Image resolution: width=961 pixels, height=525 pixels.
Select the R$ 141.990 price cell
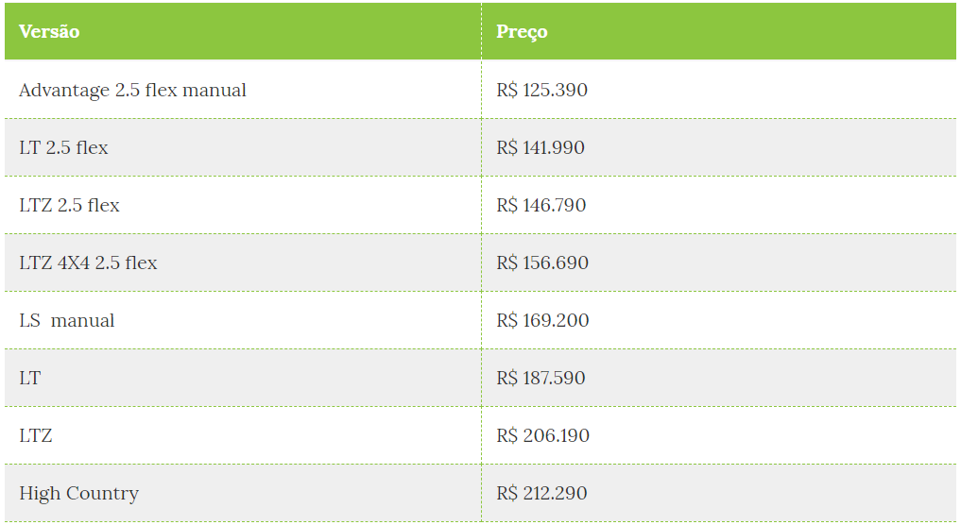pyautogui.click(x=719, y=147)
